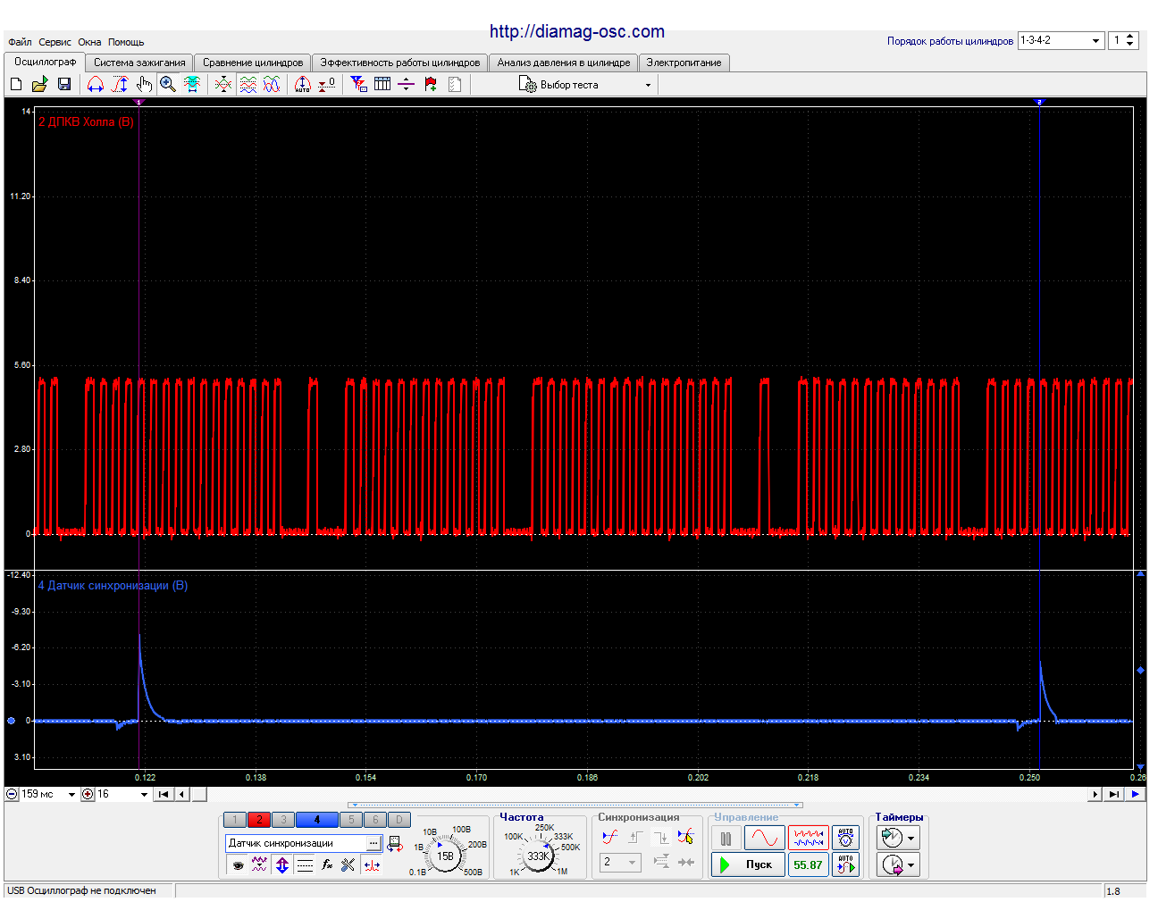Open channel tools wrench icon

(x=348, y=865)
